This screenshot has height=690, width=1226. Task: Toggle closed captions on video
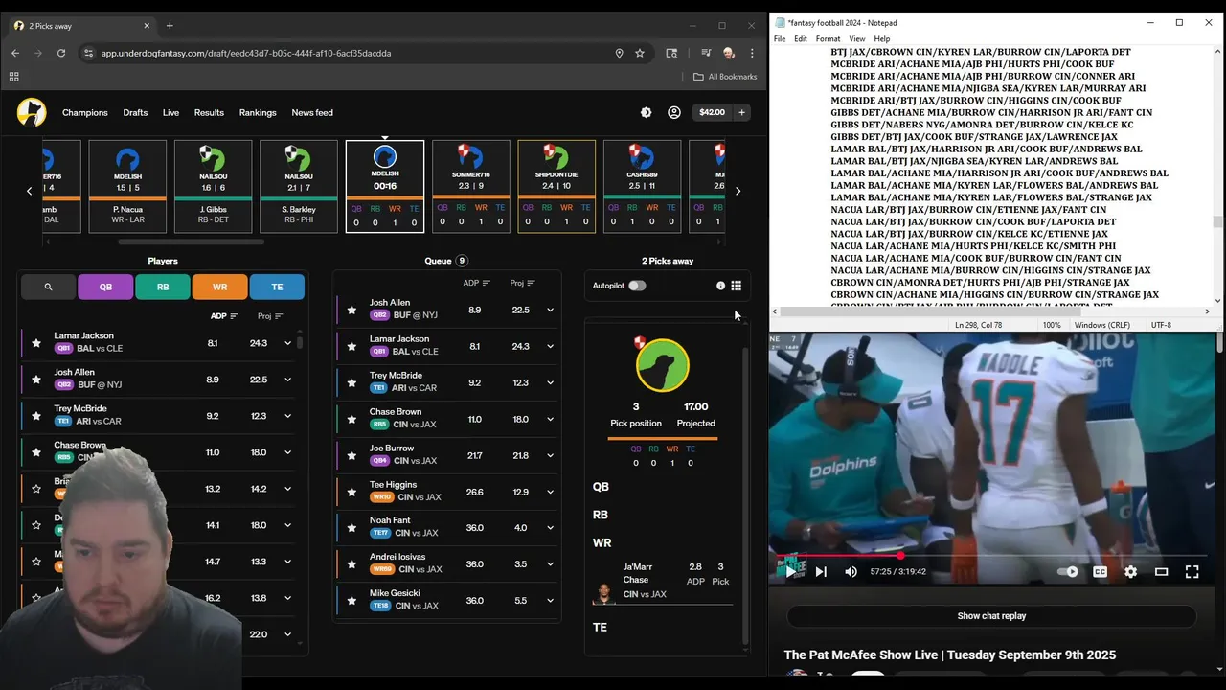coord(1101,571)
